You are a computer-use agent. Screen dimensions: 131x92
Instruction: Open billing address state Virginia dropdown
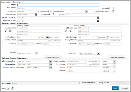point(104,38)
